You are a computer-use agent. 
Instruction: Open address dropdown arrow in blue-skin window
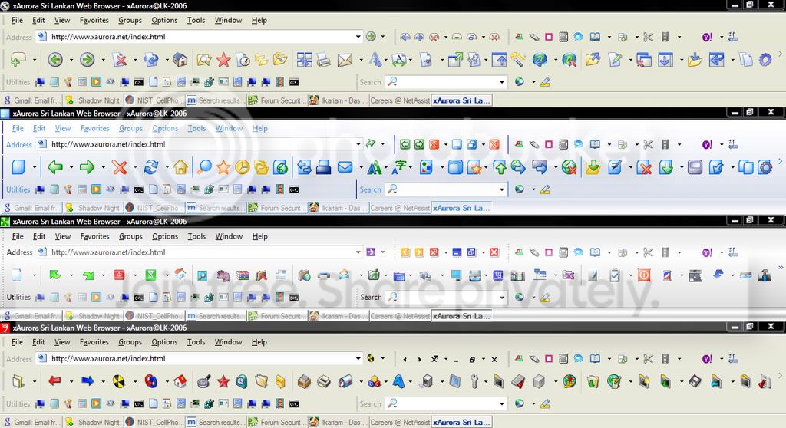(358, 144)
